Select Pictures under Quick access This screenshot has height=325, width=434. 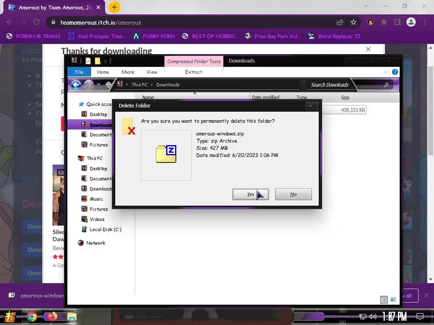95,145
